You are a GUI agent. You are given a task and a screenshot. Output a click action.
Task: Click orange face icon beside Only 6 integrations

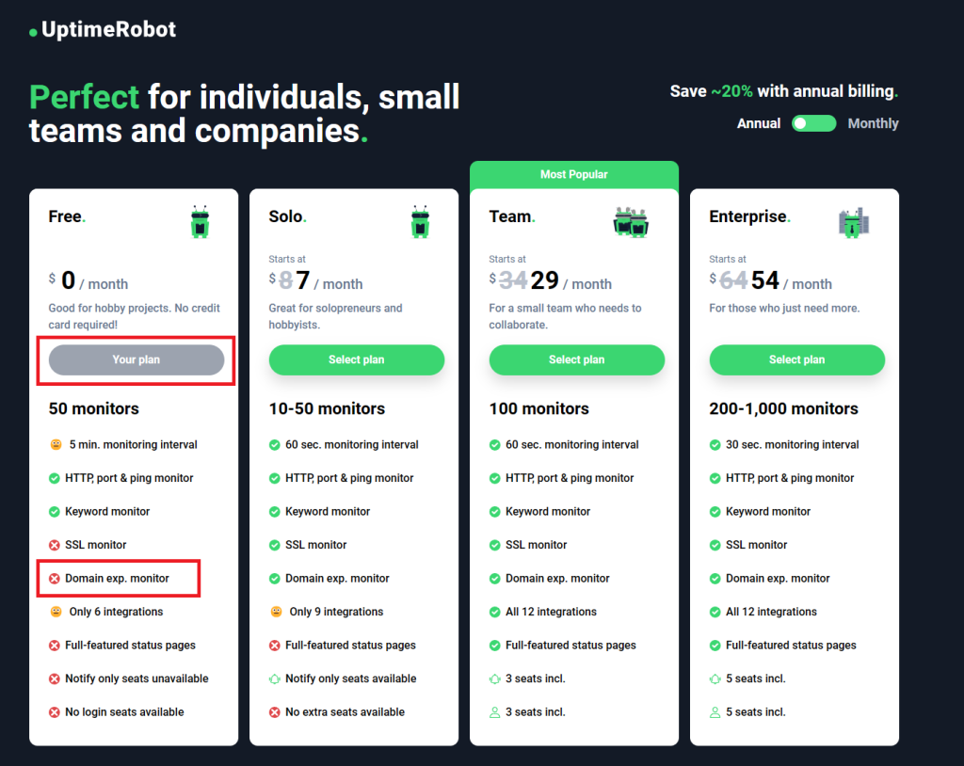pos(56,612)
